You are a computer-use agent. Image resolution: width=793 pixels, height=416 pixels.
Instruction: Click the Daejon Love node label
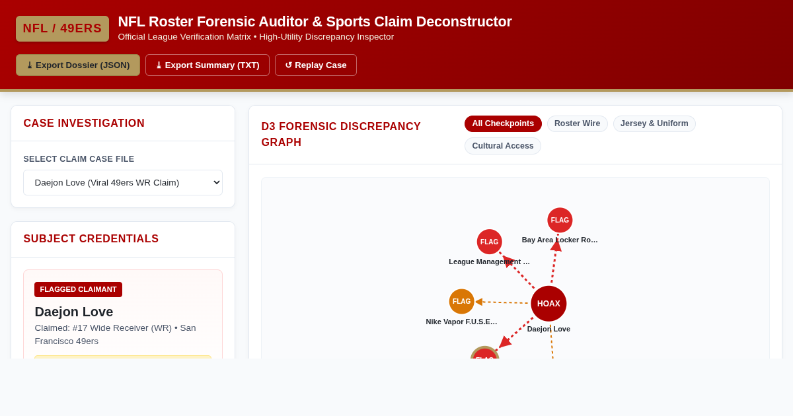pyautogui.click(x=548, y=329)
